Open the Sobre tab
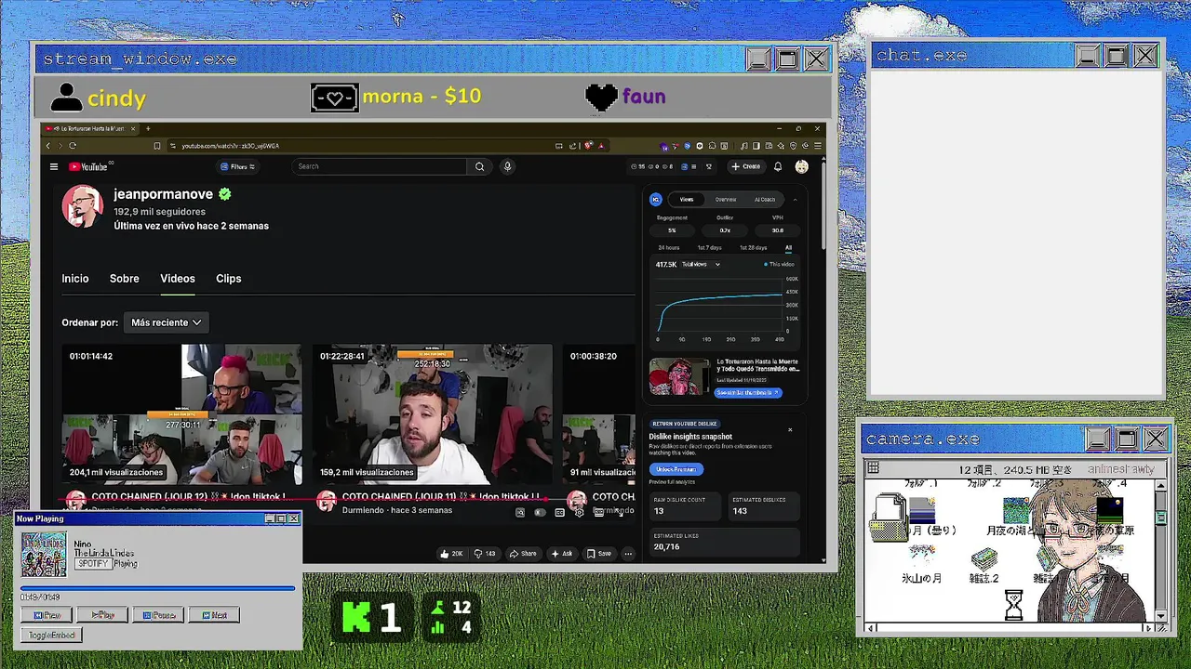 pos(124,279)
